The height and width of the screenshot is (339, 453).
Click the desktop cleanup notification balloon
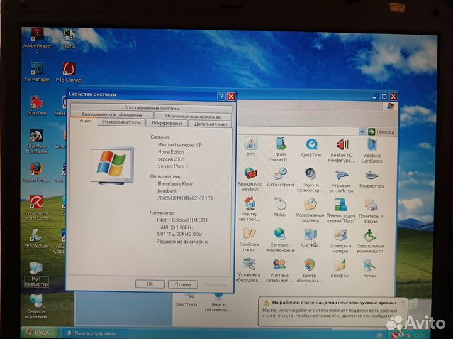[332, 311]
